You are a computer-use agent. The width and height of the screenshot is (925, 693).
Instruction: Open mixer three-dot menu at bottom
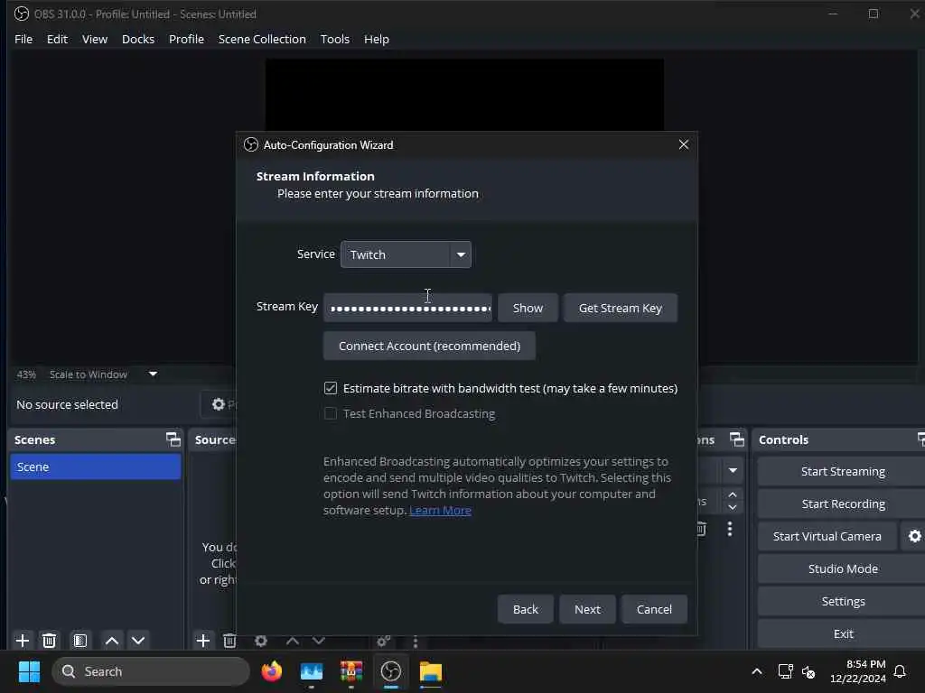416,642
